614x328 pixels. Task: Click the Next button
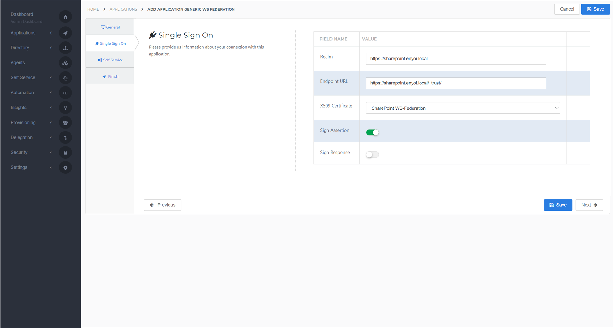pos(589,205)
